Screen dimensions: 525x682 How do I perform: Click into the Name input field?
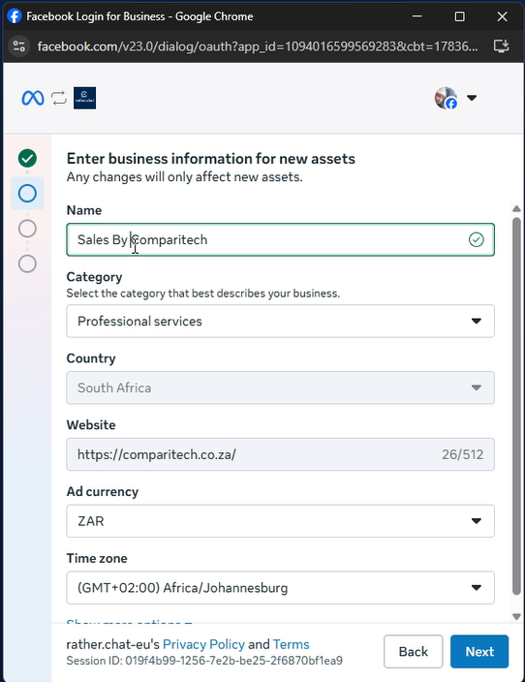(281, 239)
